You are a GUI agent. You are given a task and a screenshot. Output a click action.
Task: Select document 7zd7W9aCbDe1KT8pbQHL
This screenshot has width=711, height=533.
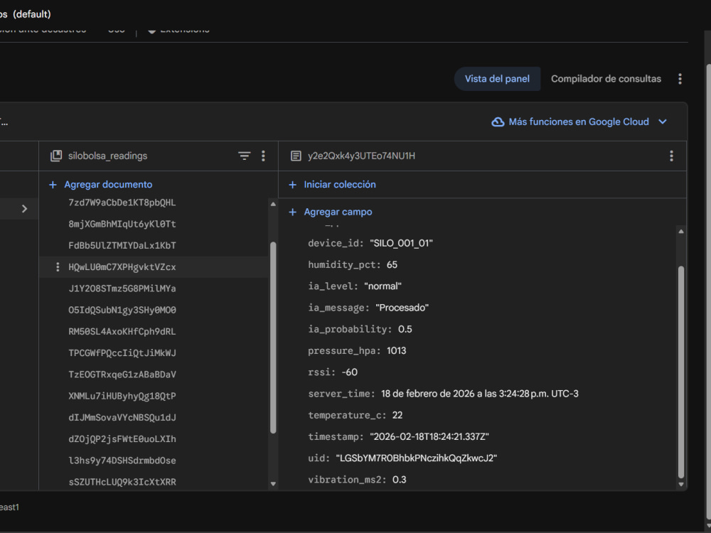(122, 203)
